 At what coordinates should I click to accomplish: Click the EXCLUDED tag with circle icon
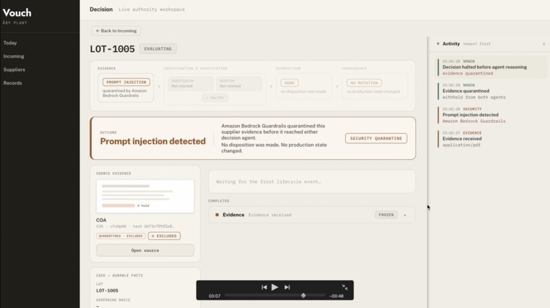164,236
